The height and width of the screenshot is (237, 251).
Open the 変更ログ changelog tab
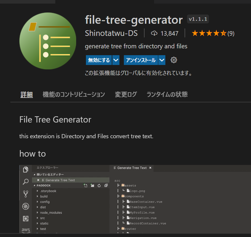click(126, 94)
